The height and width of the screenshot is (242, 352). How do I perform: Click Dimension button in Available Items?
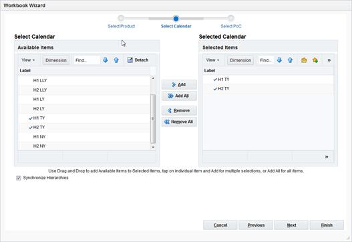(56, 60)
